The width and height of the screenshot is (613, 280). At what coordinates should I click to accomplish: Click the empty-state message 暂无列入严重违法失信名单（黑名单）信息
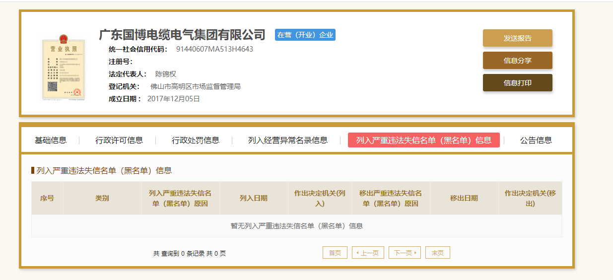point(297,226)
